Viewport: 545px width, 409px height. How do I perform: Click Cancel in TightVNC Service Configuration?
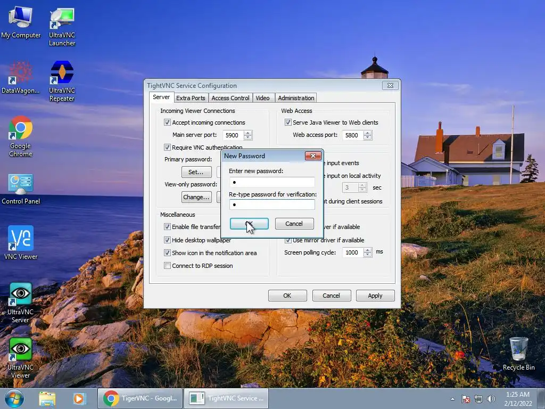coord(332,296)
